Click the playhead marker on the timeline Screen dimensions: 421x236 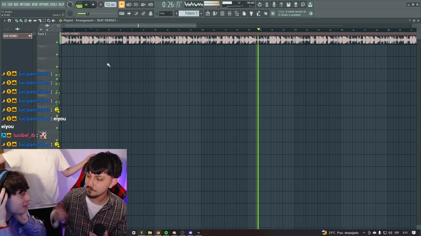259,30
